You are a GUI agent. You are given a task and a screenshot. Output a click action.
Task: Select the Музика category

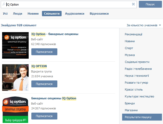pyautogui.click(x=130, y=55)
